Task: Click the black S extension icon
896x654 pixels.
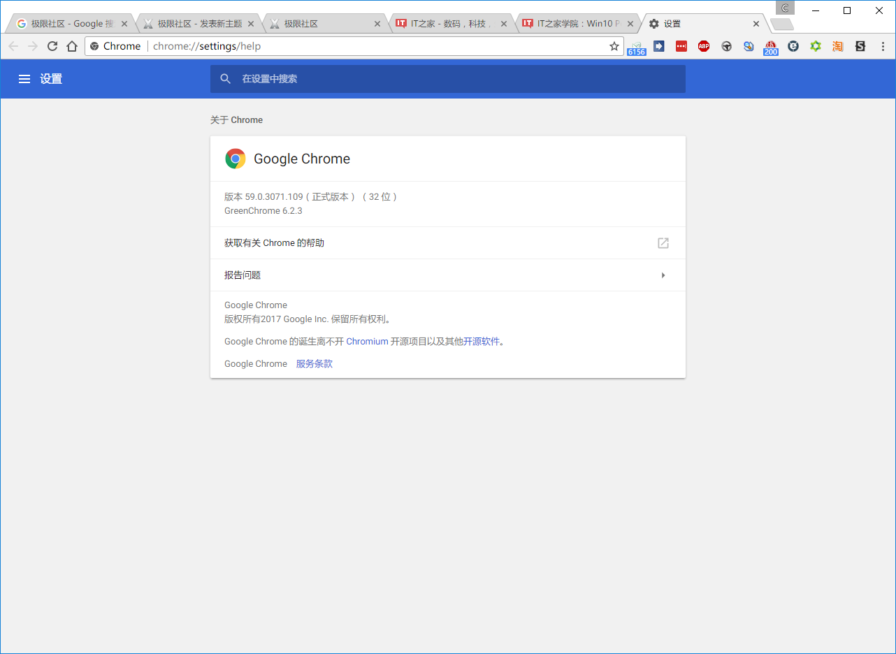Action: pyautogui.click(x=860, y=46)
